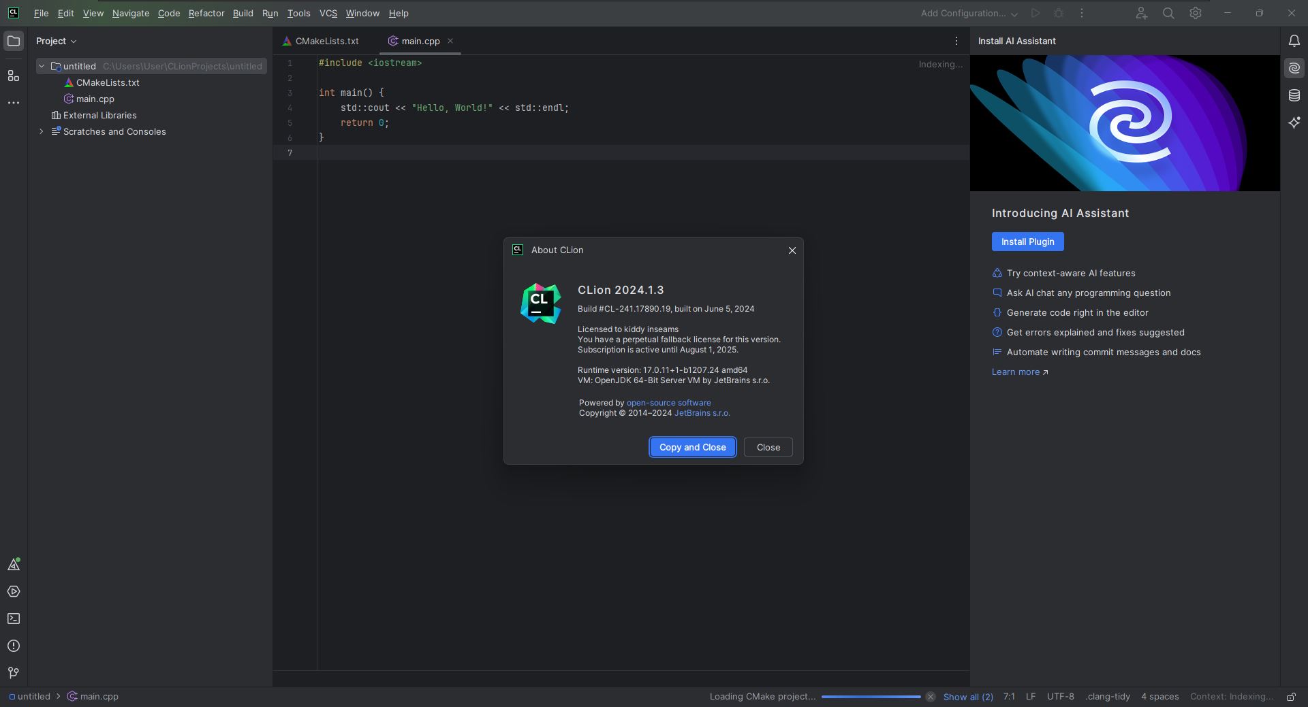Viewport: 1308px width, 707px height.
Task: Click the Install Plugin button
Action: [1027, 242]
